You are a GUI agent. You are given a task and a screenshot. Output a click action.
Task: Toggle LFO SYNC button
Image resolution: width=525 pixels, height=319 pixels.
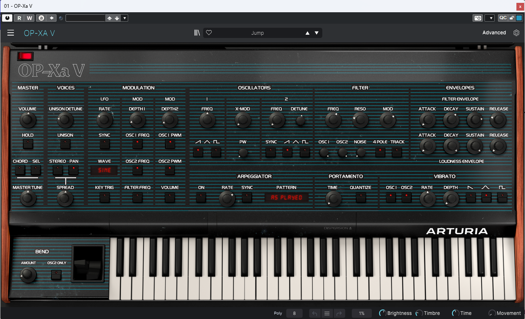(104, 143)
